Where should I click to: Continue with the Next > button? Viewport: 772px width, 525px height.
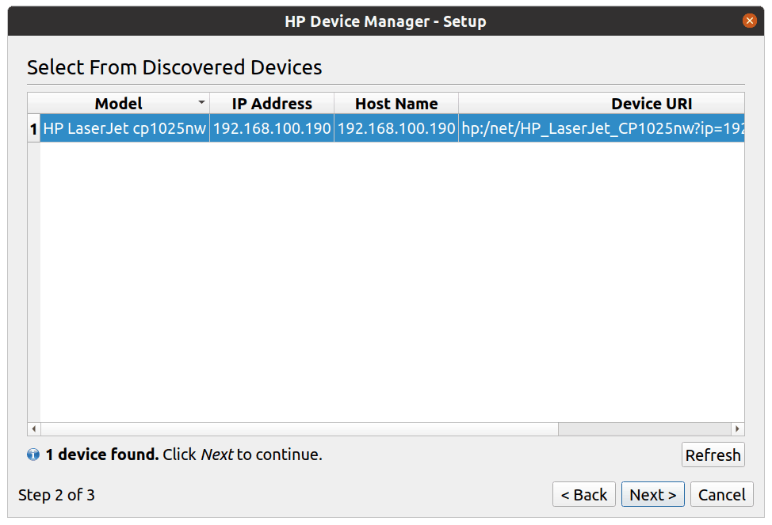tap(653, 494)
